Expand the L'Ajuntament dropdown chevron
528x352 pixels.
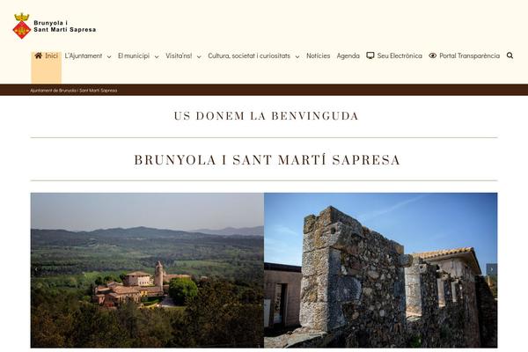[x=109, y=57]
